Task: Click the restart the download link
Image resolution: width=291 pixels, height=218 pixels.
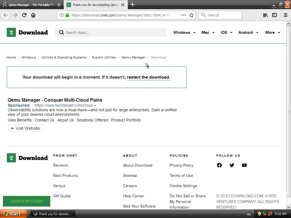Action: tap(148, 77)
